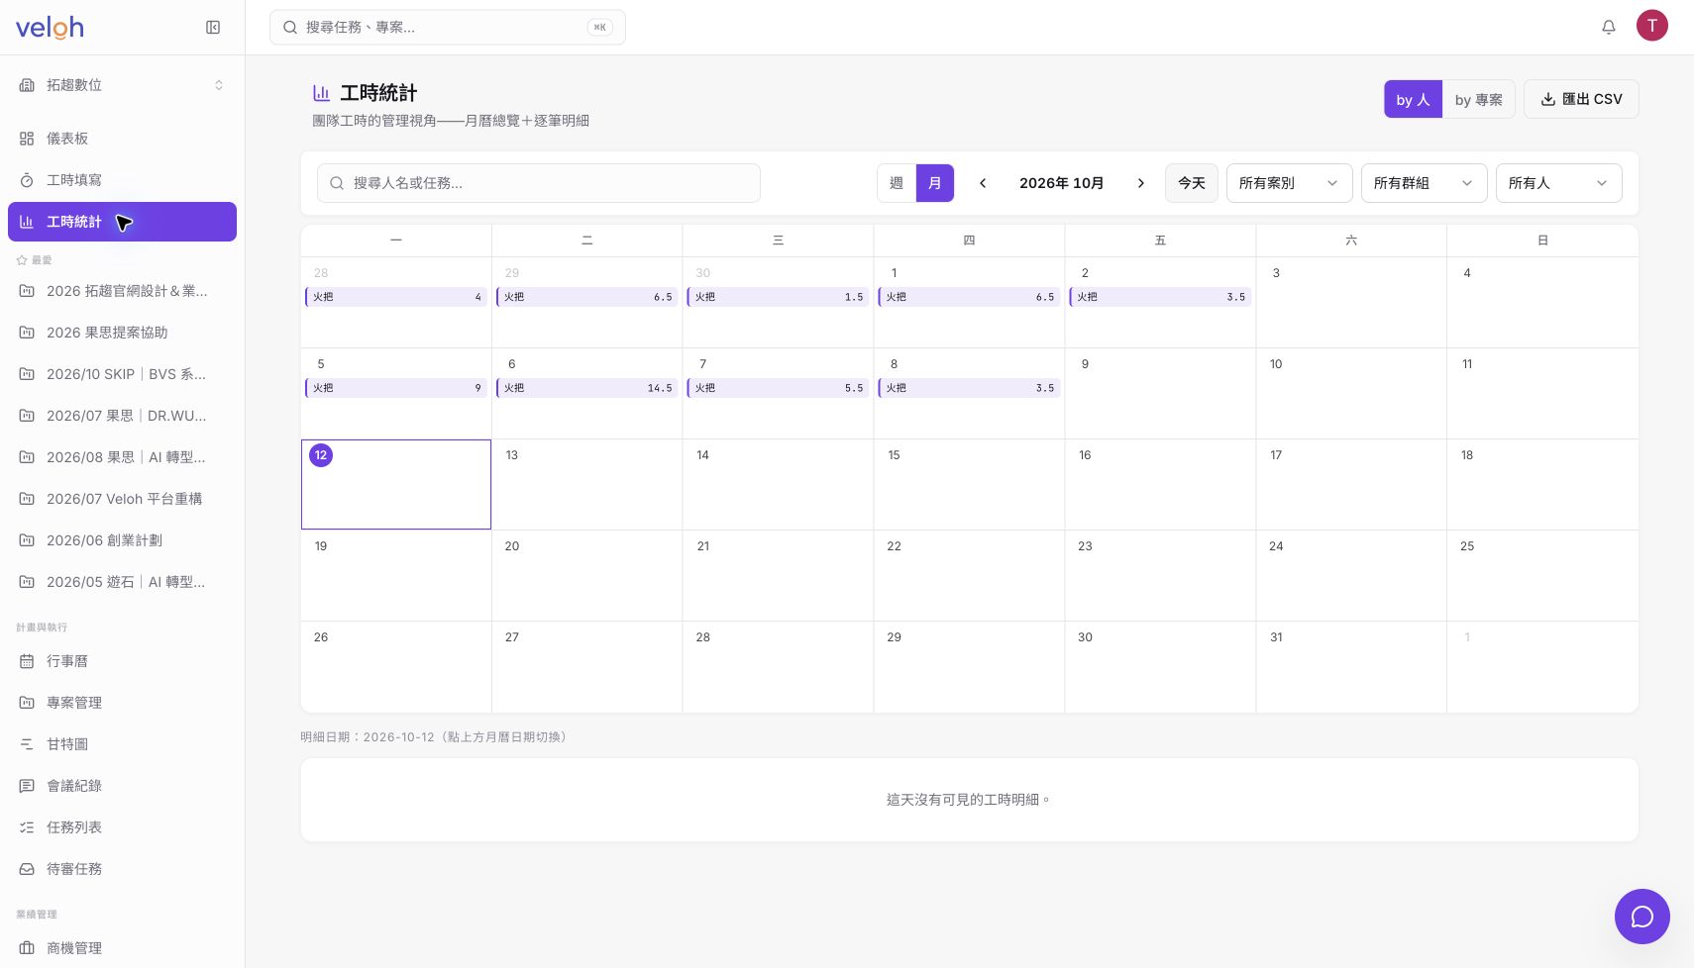
Task: Open the user avatar T menu
Action: 1652,26
